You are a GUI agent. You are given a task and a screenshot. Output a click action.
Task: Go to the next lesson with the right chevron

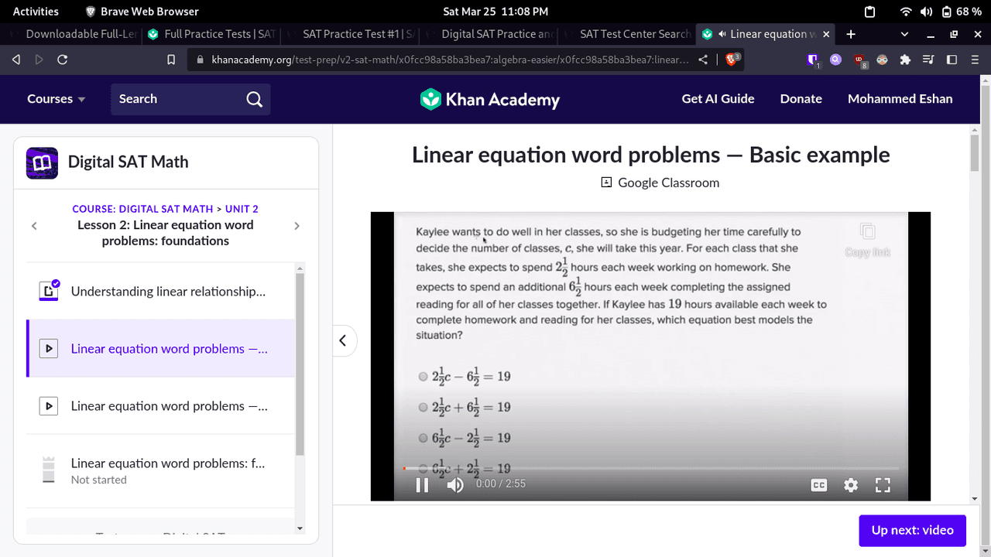297,226
